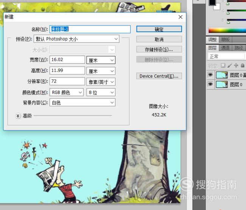
Task: Switch to the 图层 layers tab
Action: (x=212, y=48)
